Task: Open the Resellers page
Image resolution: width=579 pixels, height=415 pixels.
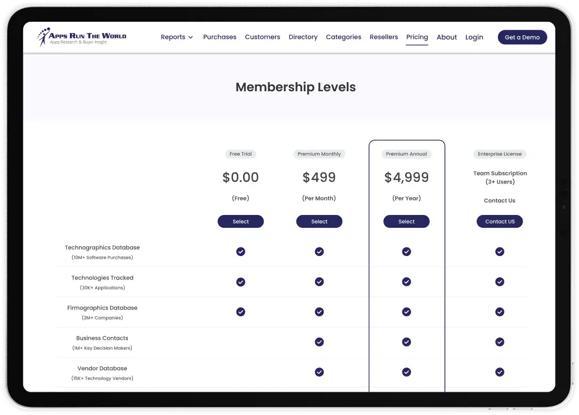Action: 384,37
